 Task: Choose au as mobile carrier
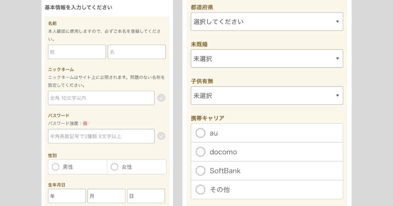coord(267,133)
